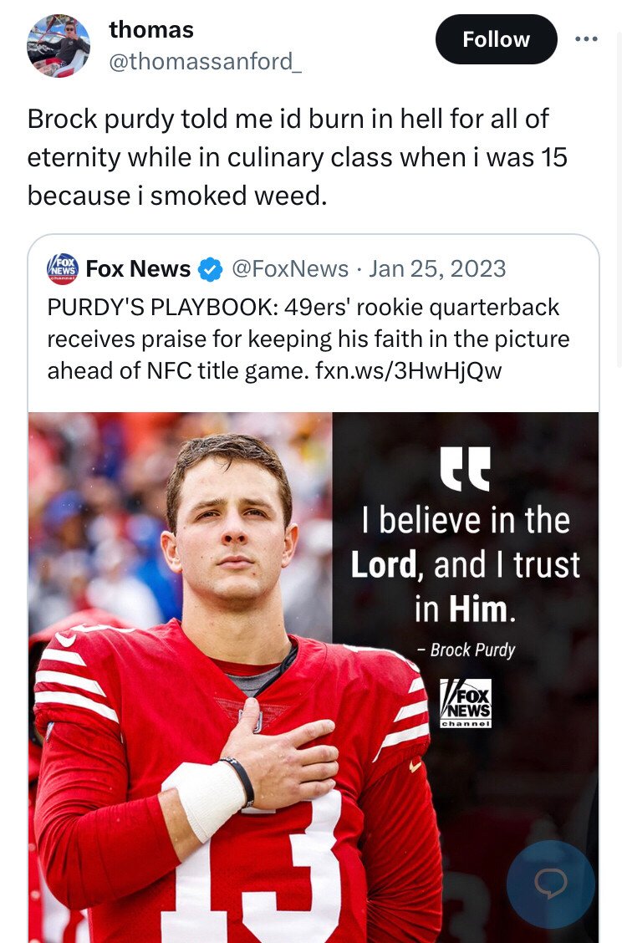
Task: Open the three-dot more options menu
Action: tap(586, 39)
